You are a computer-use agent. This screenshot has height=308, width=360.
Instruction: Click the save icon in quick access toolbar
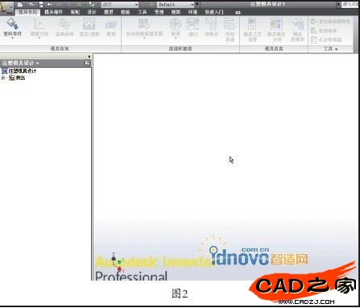(x=41, y=4)
